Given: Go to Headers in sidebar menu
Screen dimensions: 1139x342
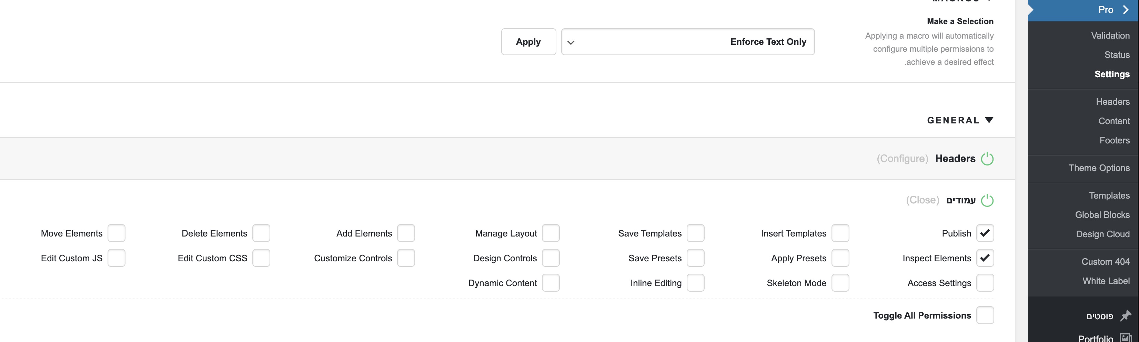Looking at the screenshot, I should [x=1112, y=102].
